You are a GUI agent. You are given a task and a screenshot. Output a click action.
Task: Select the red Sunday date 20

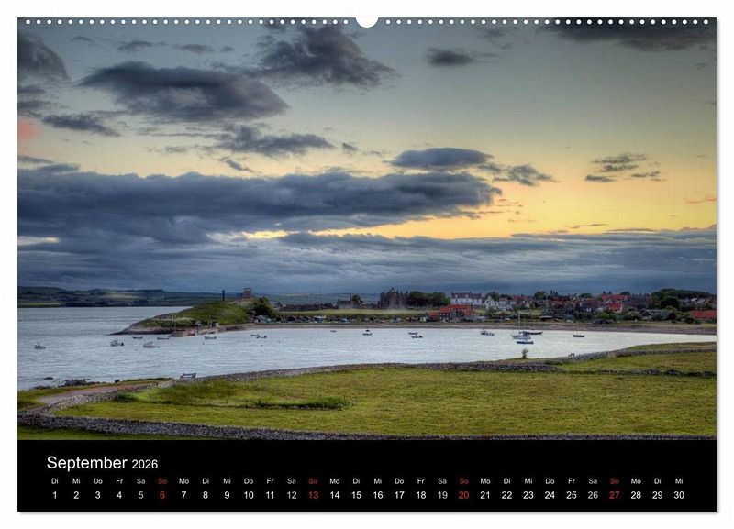pyautogui.click(x=463, y=495)
